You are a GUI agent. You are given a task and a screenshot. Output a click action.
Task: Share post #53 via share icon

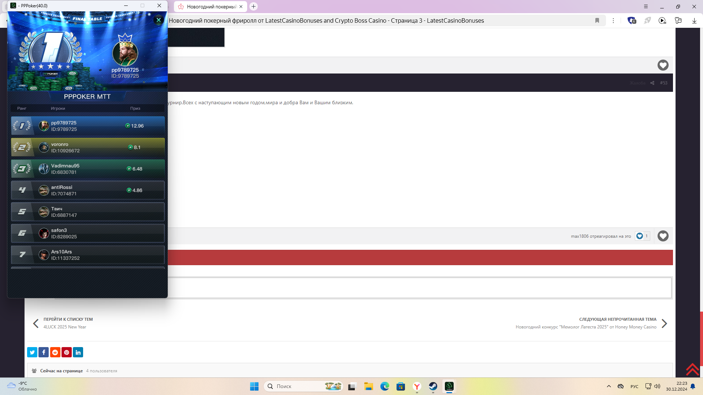point(652,83)
